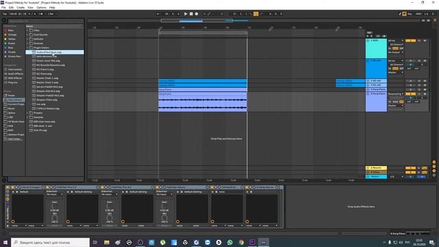Click the Set locator button
Viewport: 439px width, 247px height.
[369, 33]
